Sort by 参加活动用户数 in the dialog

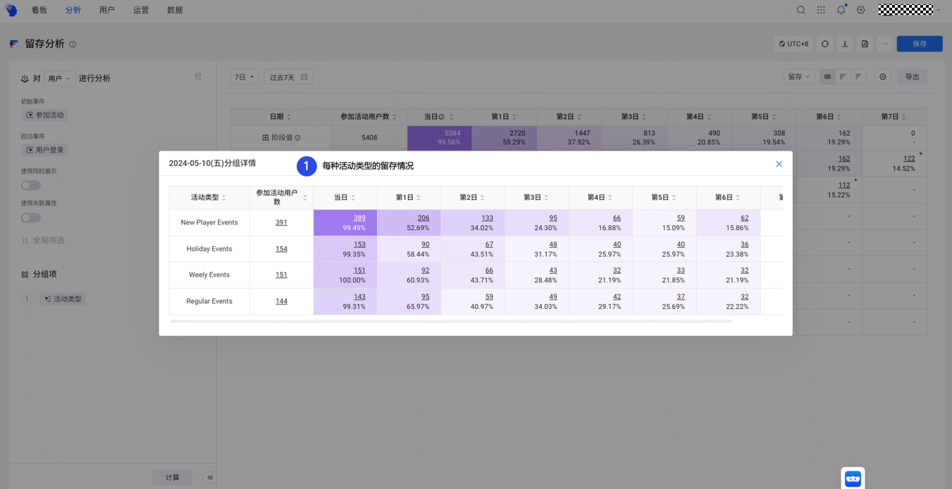click(x=305, y=198)
